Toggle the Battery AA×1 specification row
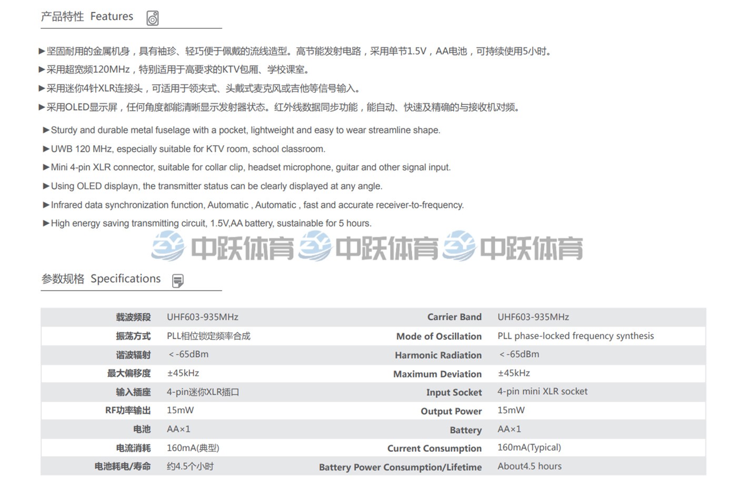This screenshot has width=737, height=487. 368,429
